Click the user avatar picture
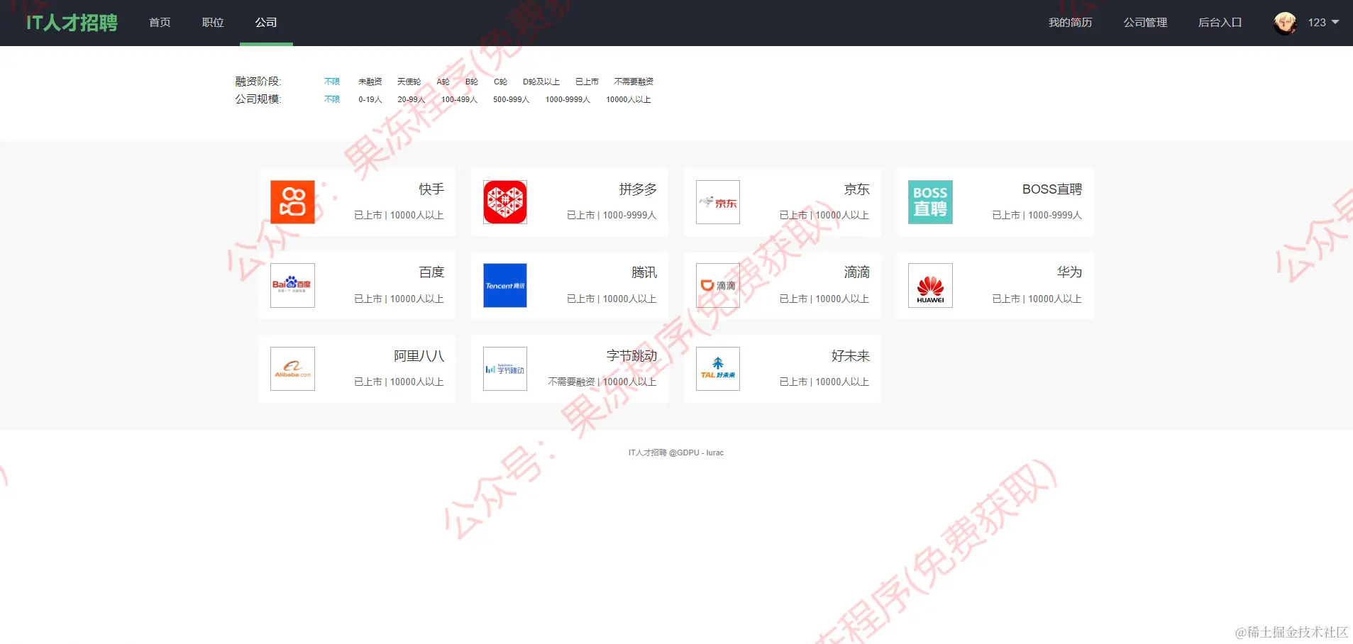 coord(1285,23)
